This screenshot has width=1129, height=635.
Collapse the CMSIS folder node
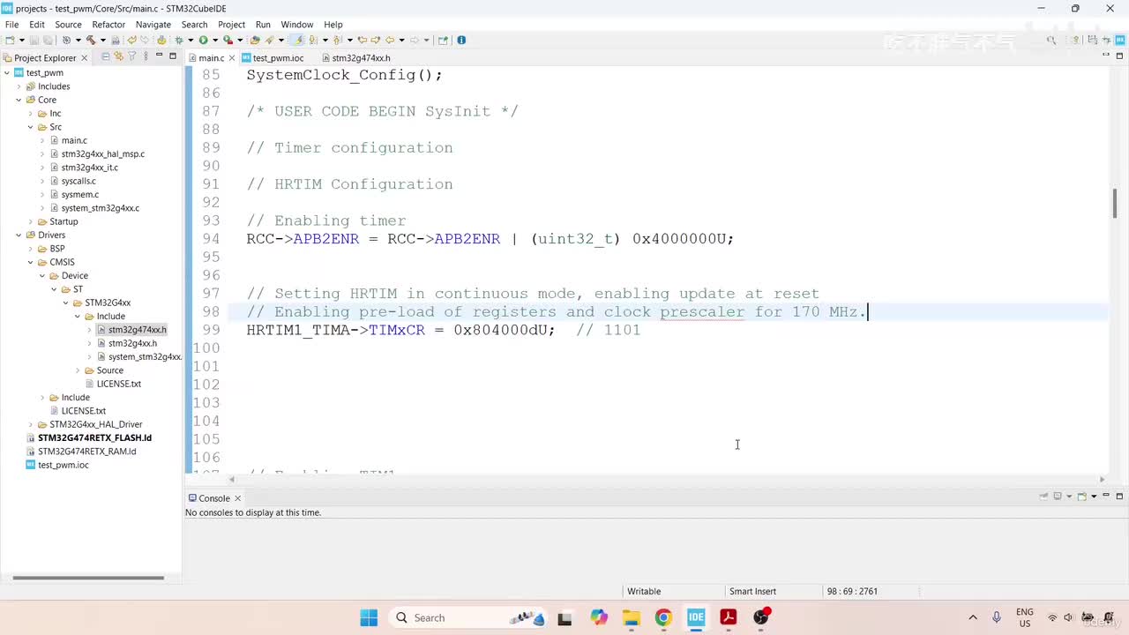click(x=31, y=262)
